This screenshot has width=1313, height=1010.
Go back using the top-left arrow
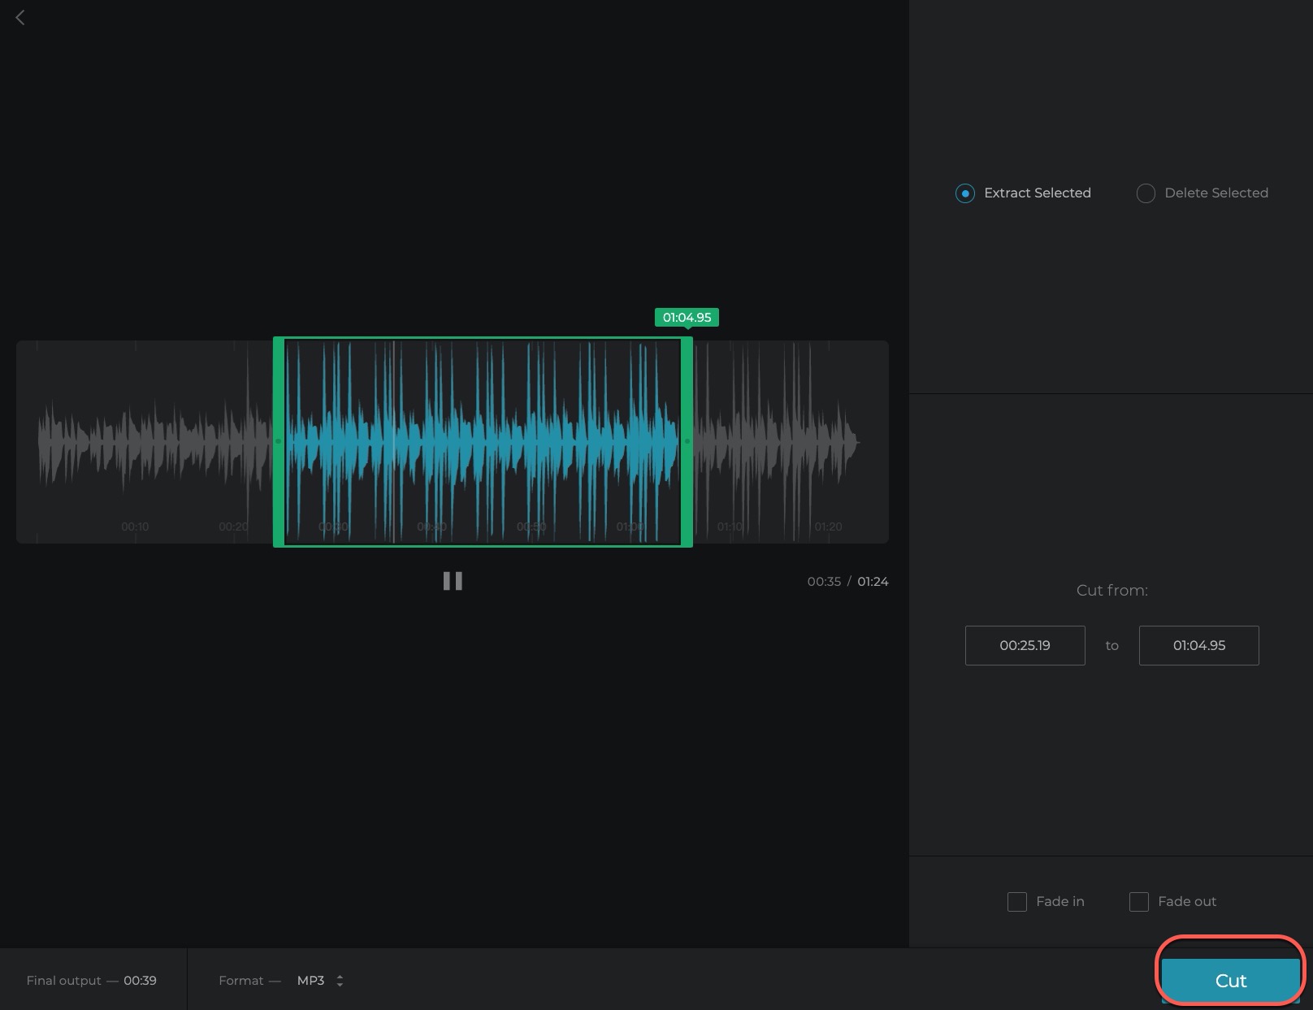[x=20, y=18]
